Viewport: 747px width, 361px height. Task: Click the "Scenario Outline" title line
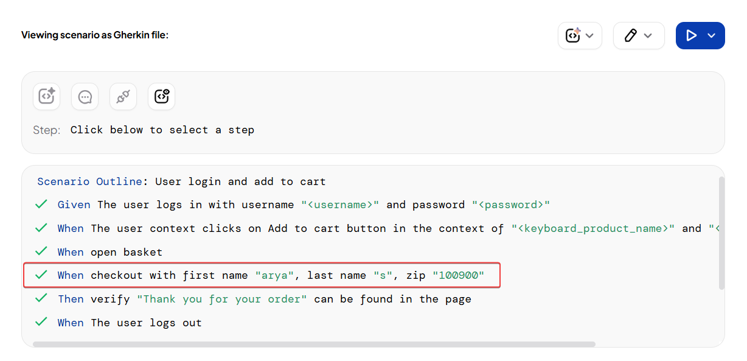(x=181, y=181)
